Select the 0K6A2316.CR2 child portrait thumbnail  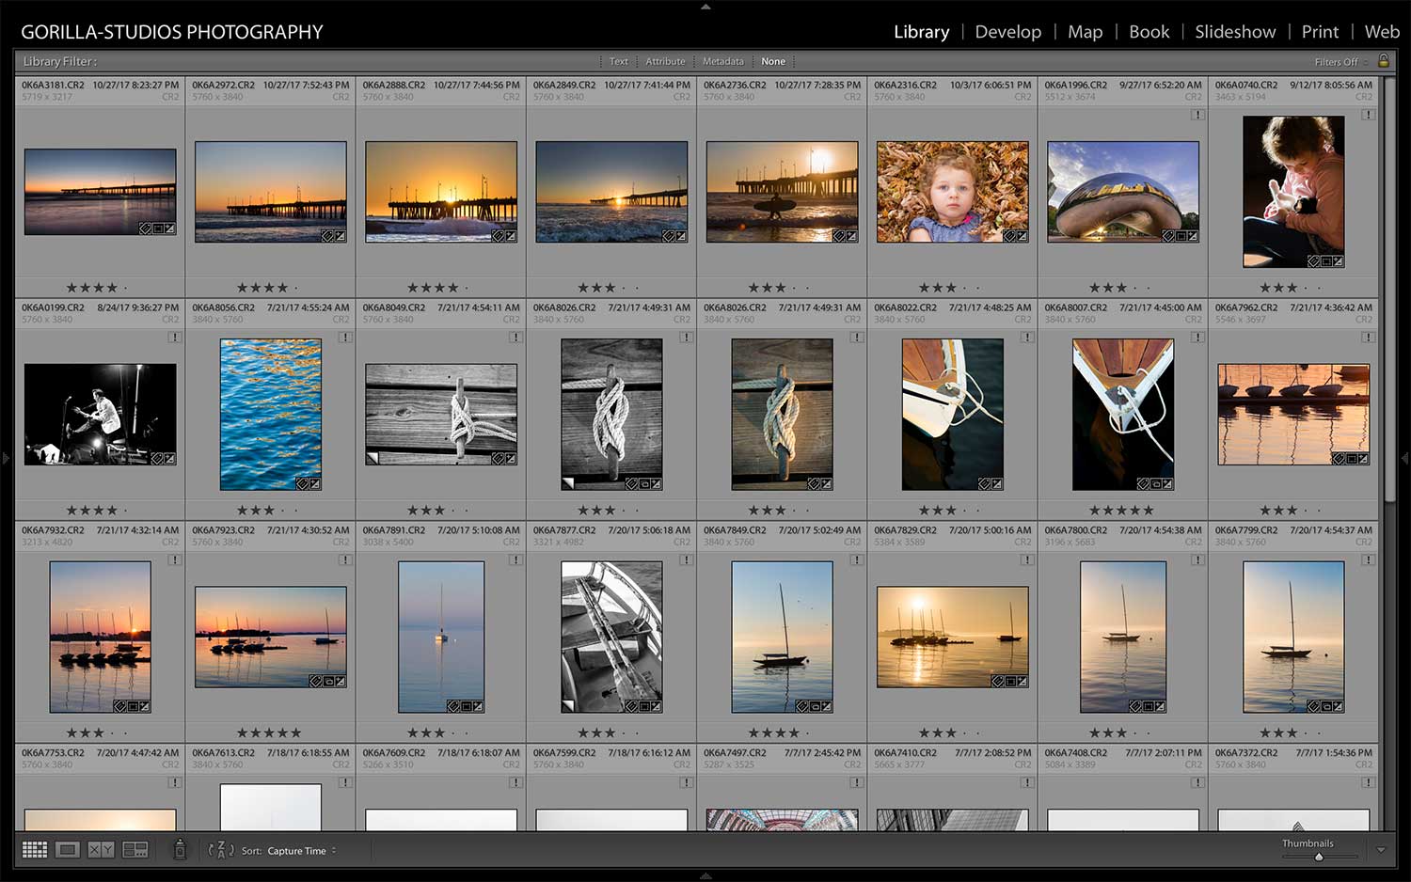(x=952, y=192)
